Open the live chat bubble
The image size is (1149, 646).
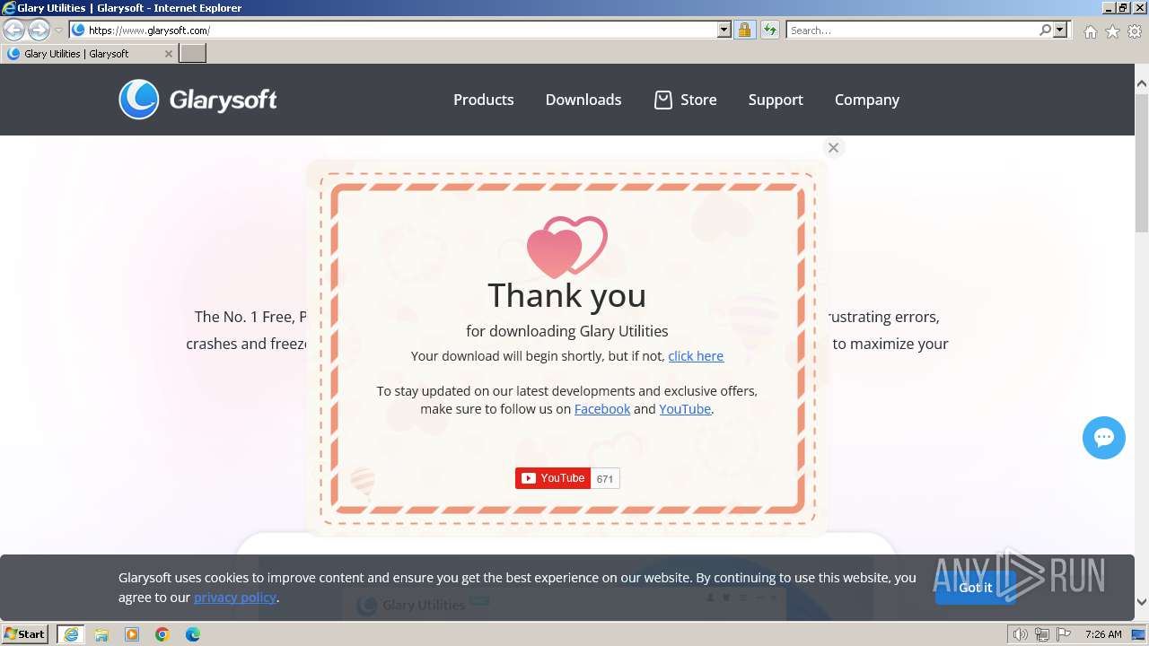1104,438
